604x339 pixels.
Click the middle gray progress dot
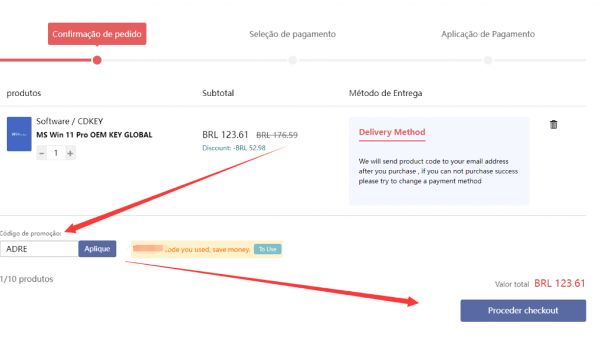(x=293, y=60)
